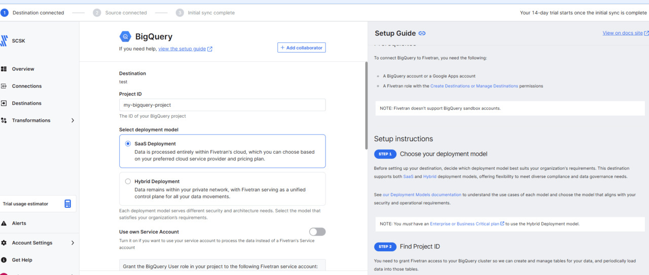Image resolution: width=649 pixels, height=275 pixels.
Task: Open the View on docs site link
Action: click(x=622, y=33)
